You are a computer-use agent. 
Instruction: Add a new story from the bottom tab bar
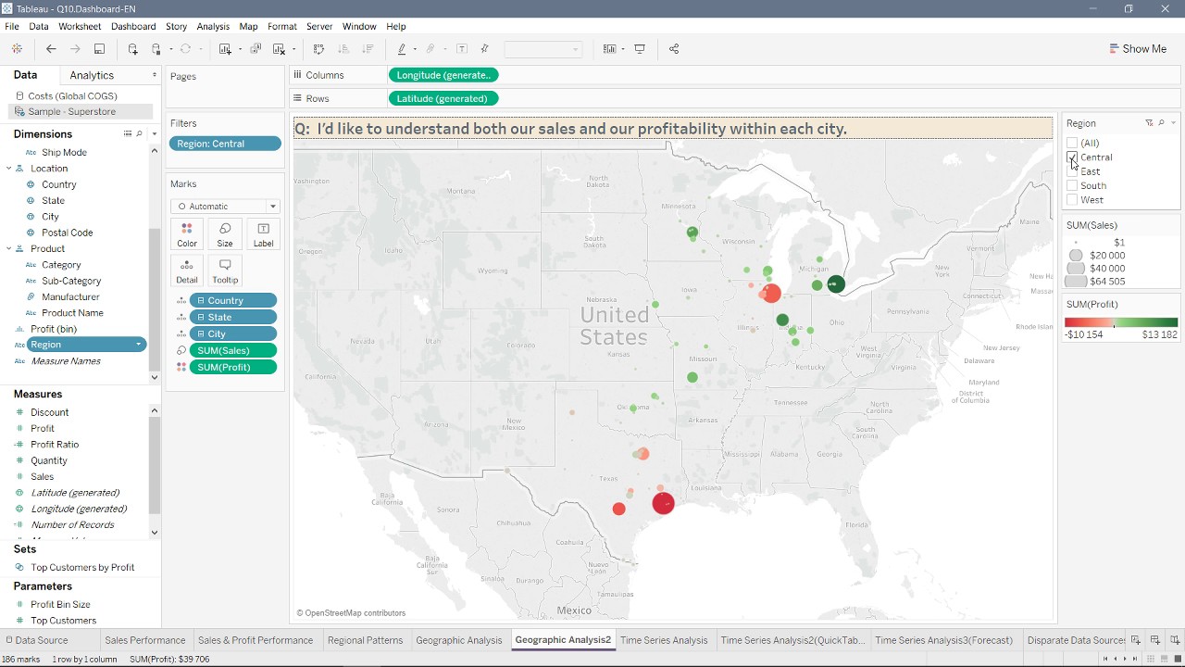(1175, 640)
